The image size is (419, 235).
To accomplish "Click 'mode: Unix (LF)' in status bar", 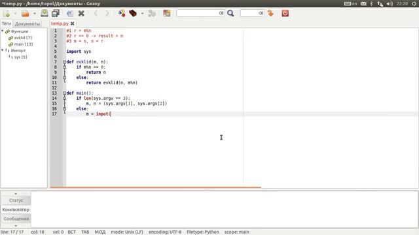I will tap(127, 232).
